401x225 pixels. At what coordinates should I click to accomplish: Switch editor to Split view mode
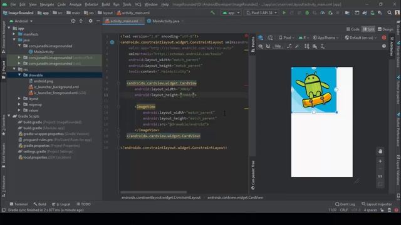368,29
